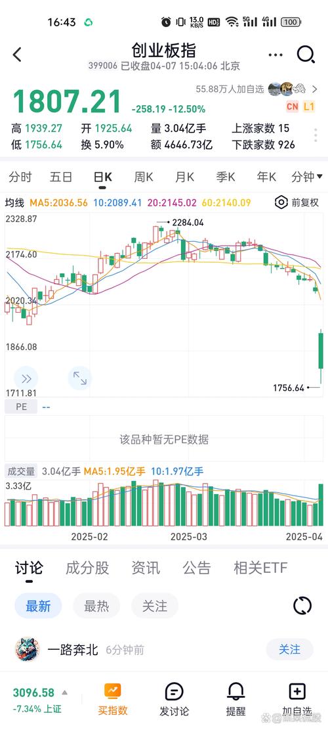Viewport: 328px width, 730px height.
Task: Open the 成分股 tab
Action: pos(87,568)
